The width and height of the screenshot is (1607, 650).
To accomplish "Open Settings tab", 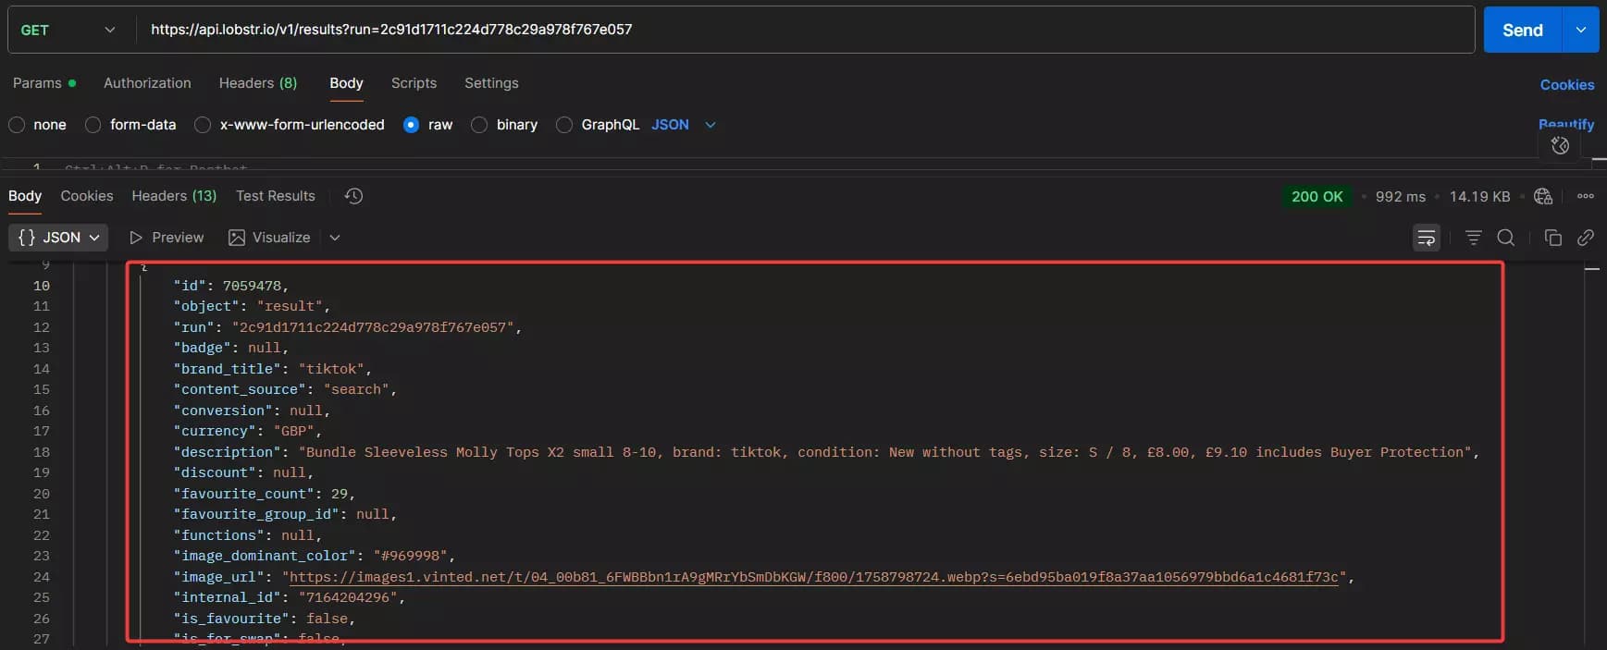I will click(x=491, y=83).
